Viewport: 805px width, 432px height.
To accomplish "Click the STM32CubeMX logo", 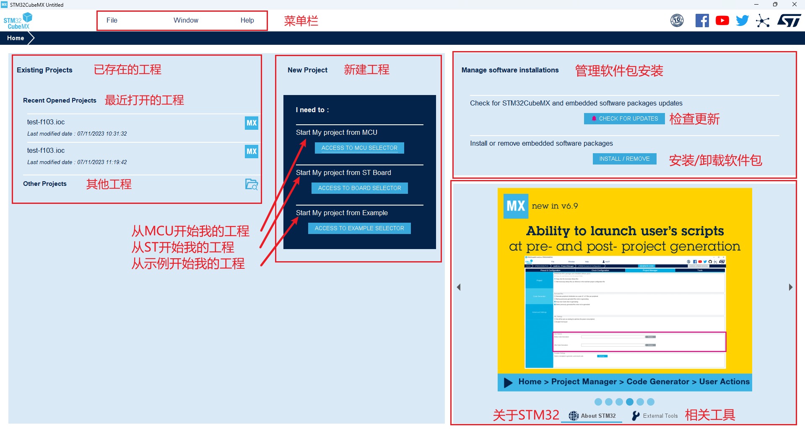I will pos(18,21).
